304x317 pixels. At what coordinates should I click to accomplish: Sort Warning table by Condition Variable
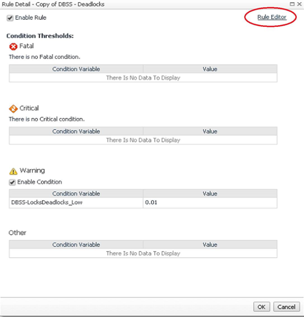76,193
